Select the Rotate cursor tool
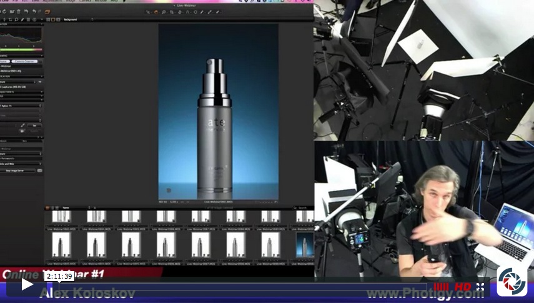 tap(180, 12)
